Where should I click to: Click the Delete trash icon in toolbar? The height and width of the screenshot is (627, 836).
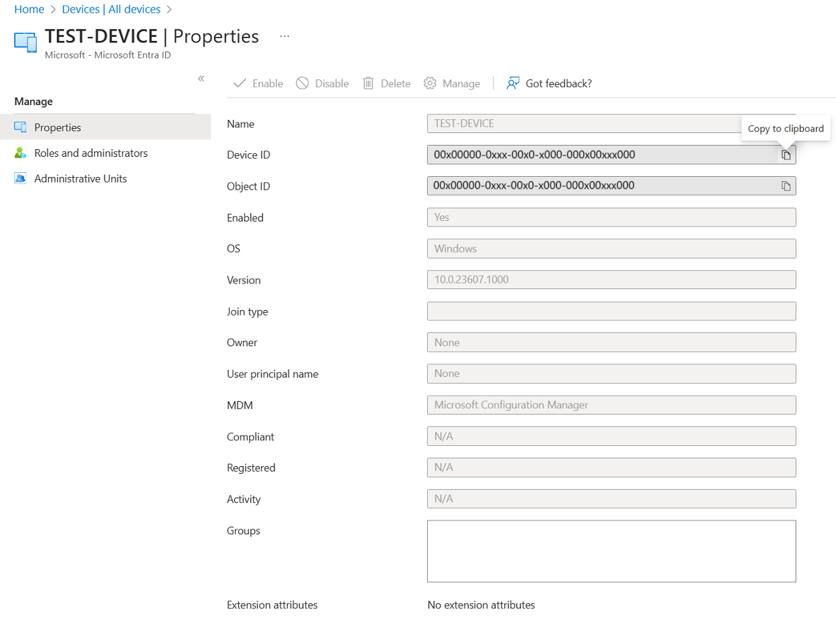[x=368, y=83]
